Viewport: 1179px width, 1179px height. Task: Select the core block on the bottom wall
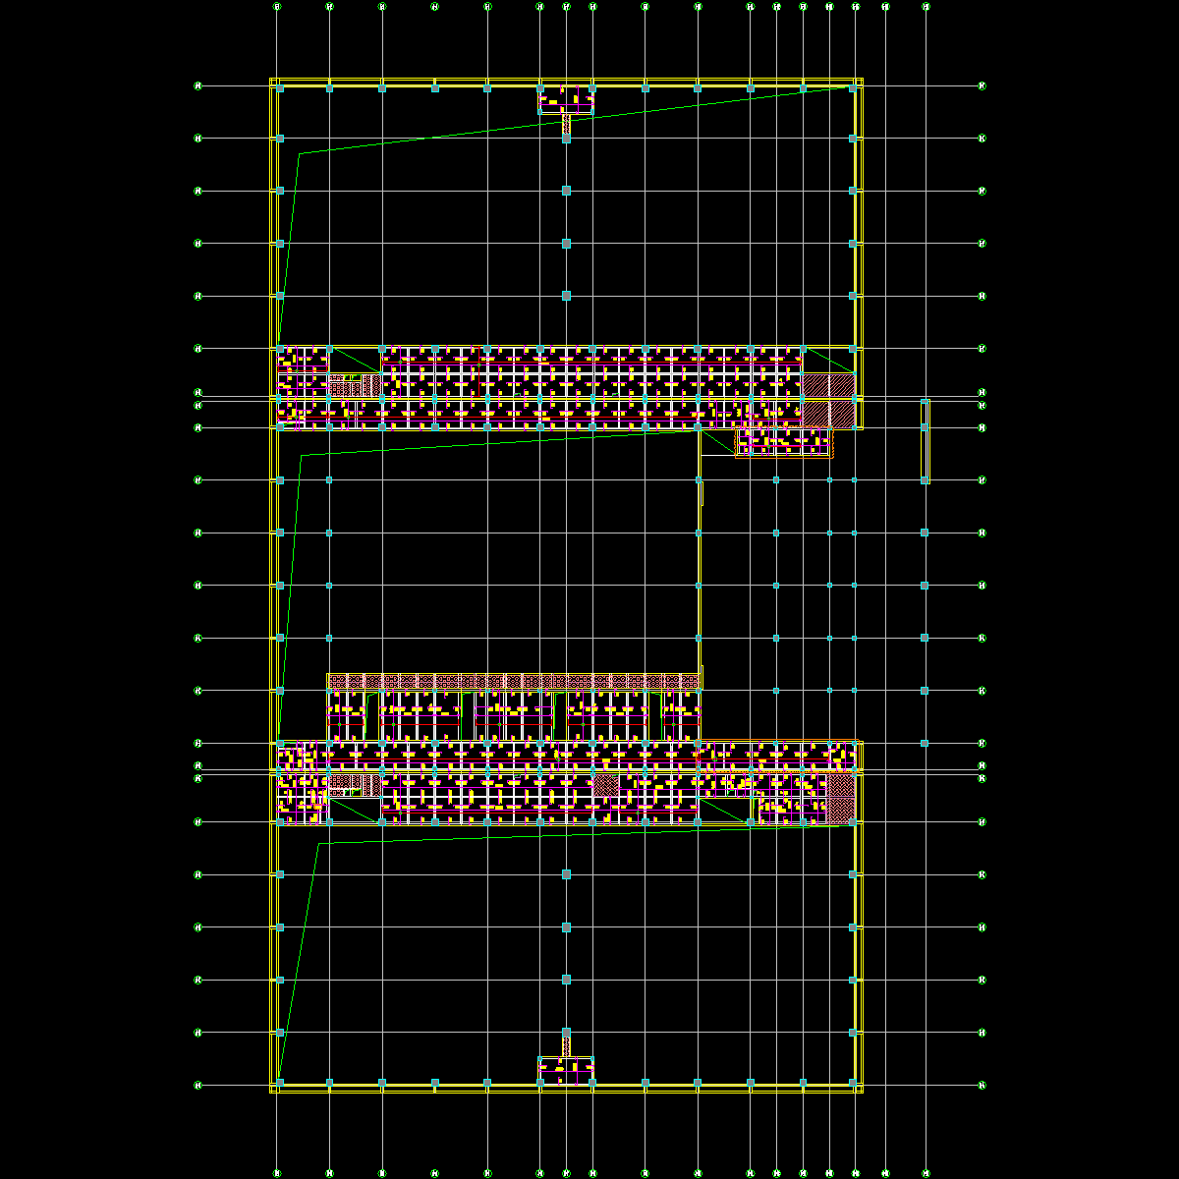pos(566,1069)
